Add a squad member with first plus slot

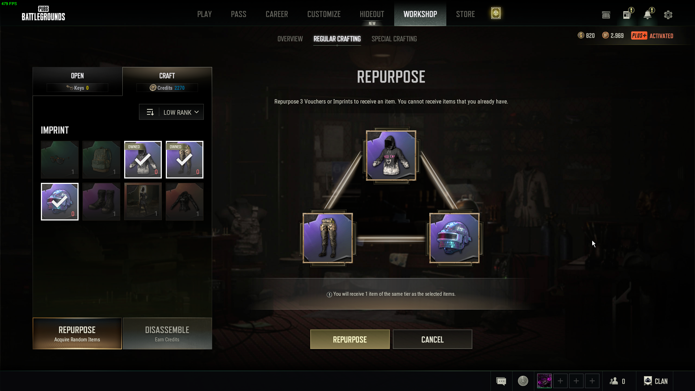[x=560, y=381]
